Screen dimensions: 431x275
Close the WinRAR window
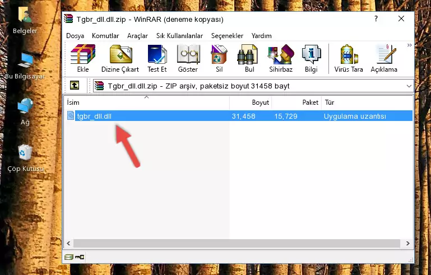click(x=401, y=18)
